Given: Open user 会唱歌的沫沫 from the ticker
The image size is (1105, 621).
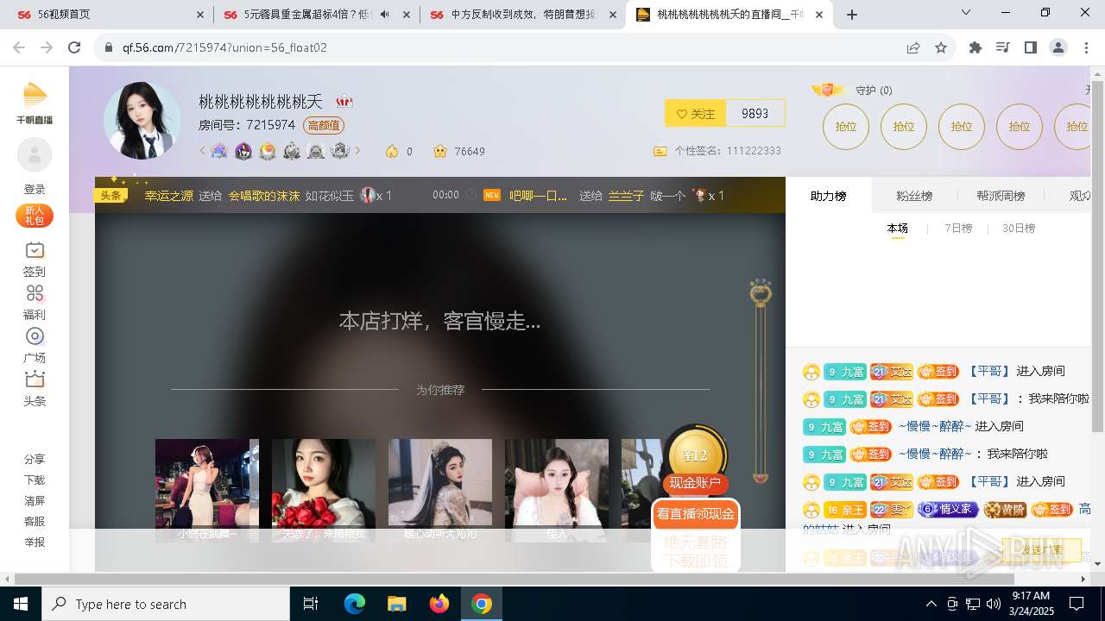Looking at the screenshot, I should point(264,196).
